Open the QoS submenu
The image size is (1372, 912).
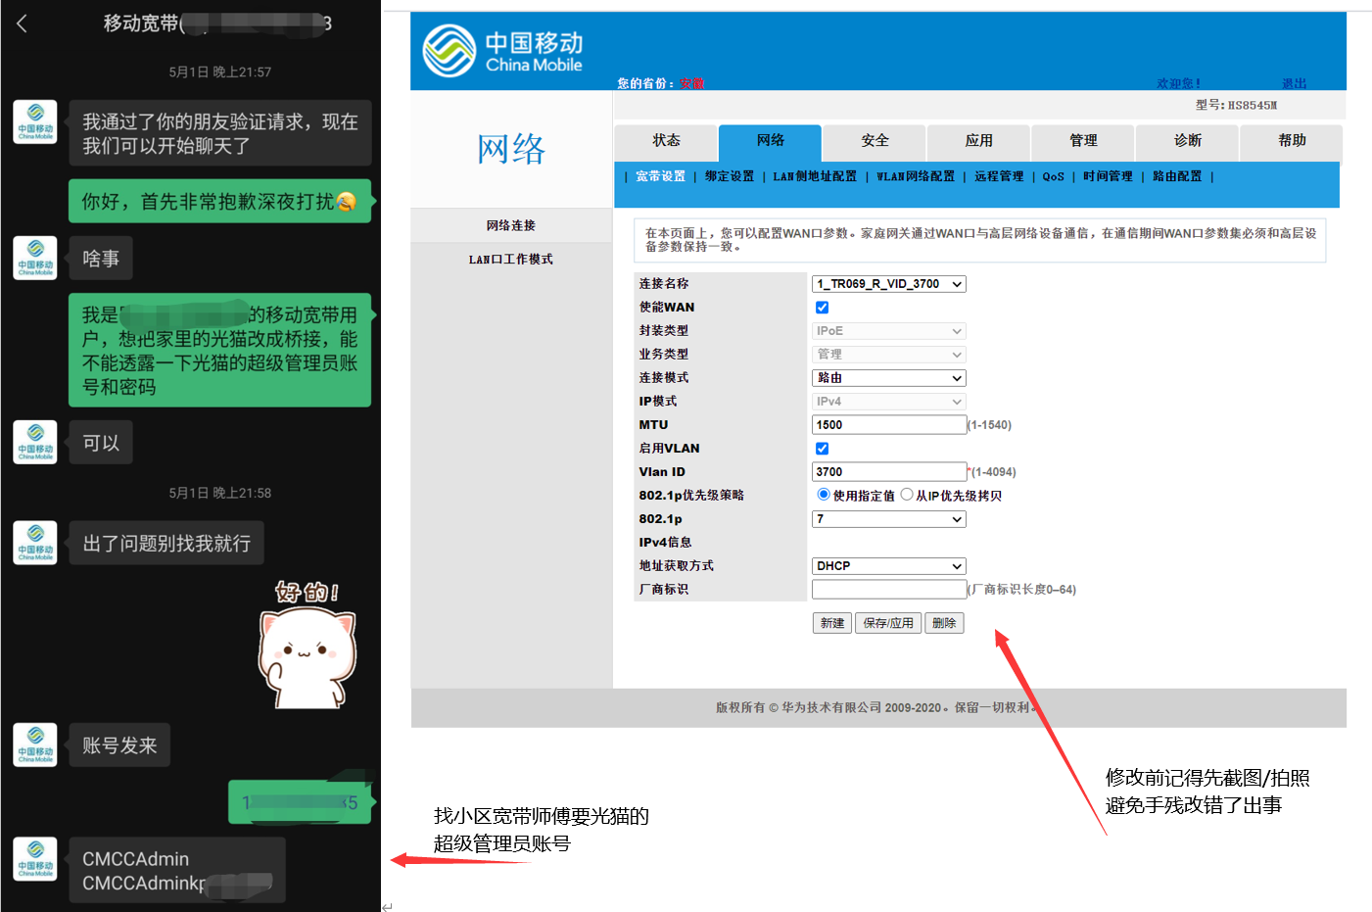(1053, 176)
